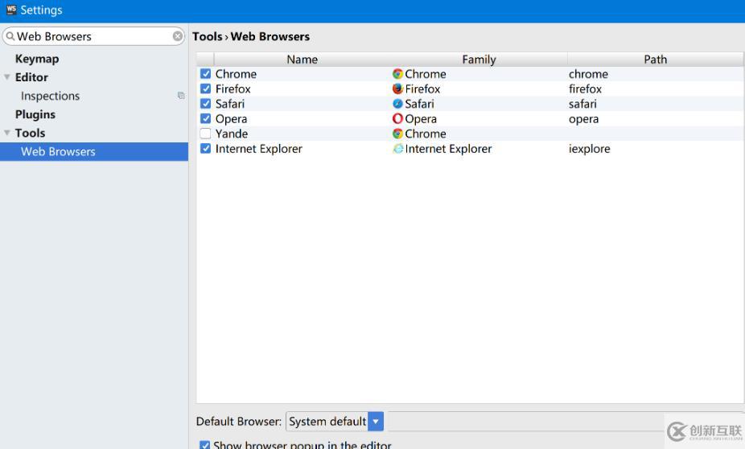Open Inspections settings page

(51, 96)
